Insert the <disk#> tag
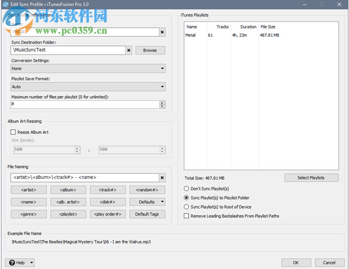This screenshot has width=349, height=269. click(107, 202)
